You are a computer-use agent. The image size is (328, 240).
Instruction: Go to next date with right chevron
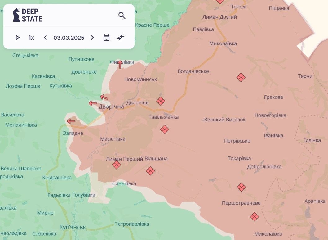[x=92, y=38]
